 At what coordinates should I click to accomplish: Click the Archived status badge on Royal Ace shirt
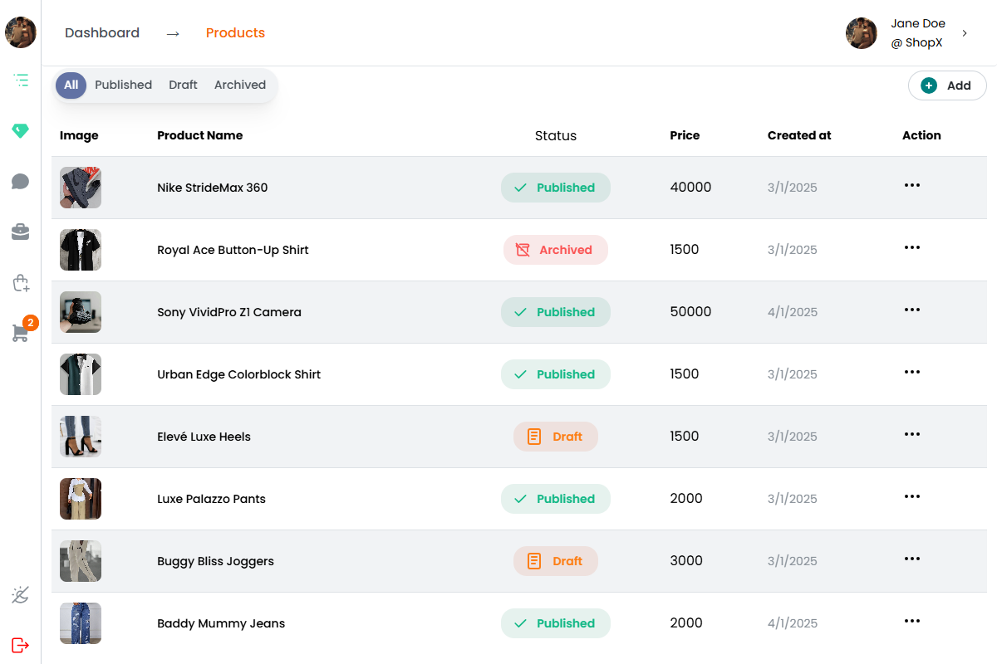(555, 250)
